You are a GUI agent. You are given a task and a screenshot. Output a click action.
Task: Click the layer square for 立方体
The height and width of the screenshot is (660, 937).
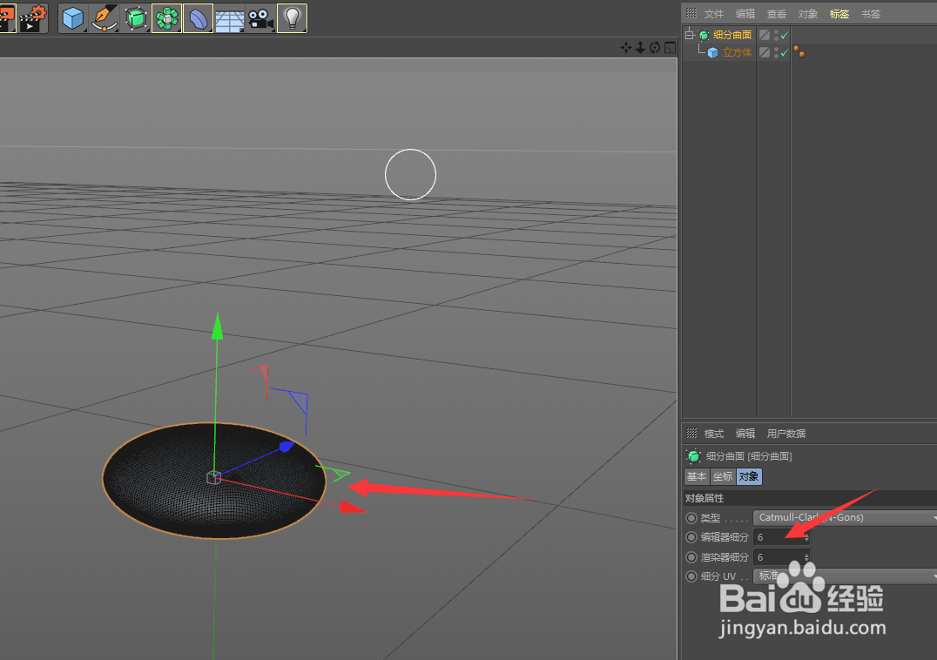pos(765,52)
